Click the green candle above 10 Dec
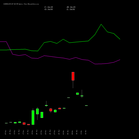 [x=78, y=94]
